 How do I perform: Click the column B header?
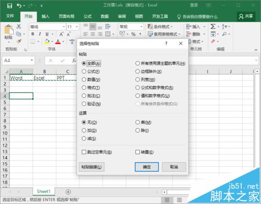[x=44, y=71]
